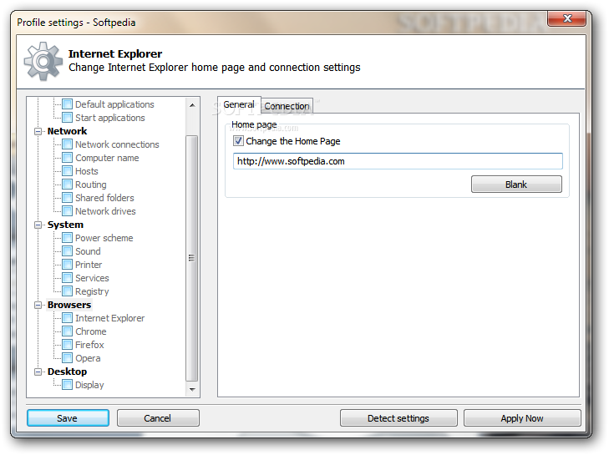Collapse the Network tree node
Screen dimensions: 609x455
coord(38,131)
